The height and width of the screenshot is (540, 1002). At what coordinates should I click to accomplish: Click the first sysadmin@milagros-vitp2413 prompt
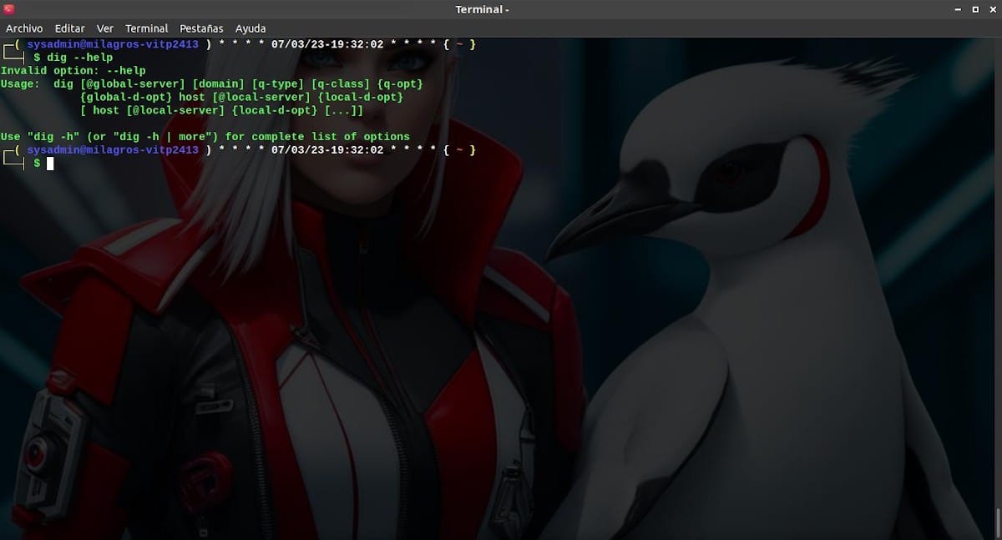click(113, 44)
